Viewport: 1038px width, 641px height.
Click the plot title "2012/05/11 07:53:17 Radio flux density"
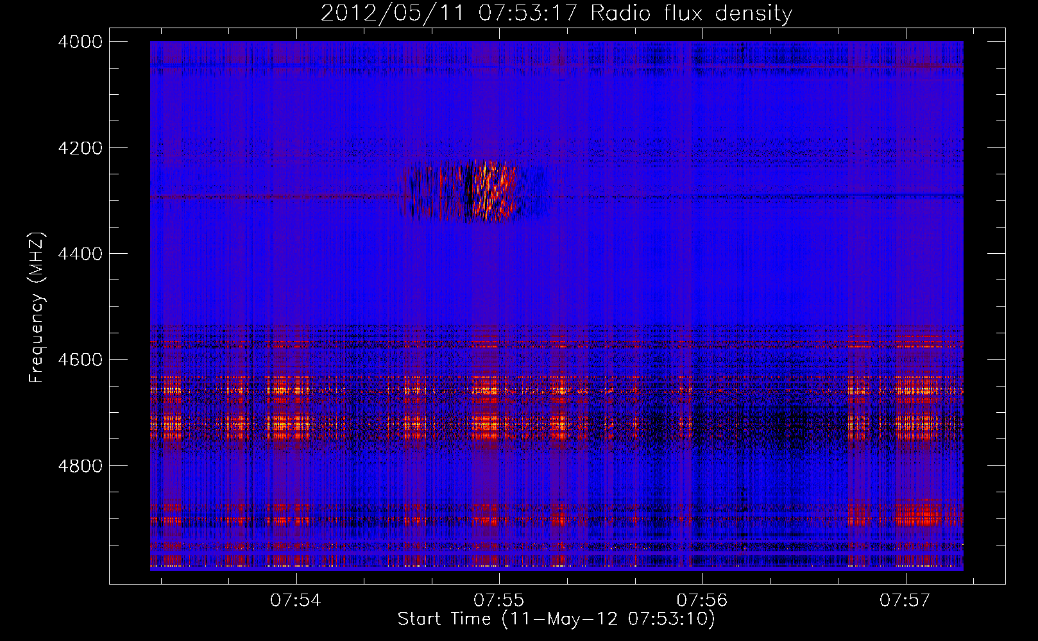(x=556, y=13)
